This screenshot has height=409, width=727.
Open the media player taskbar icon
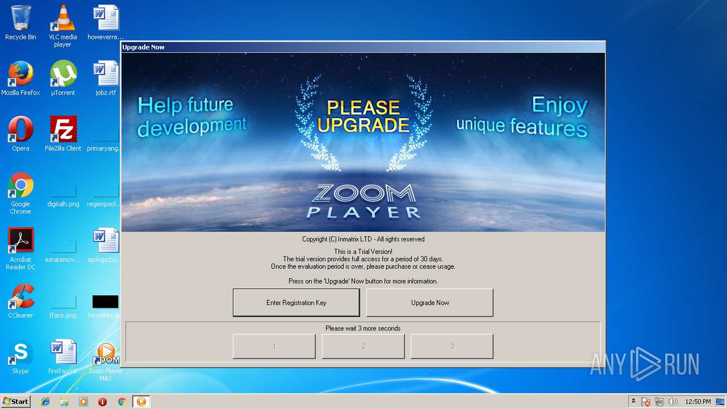point(83,402)
